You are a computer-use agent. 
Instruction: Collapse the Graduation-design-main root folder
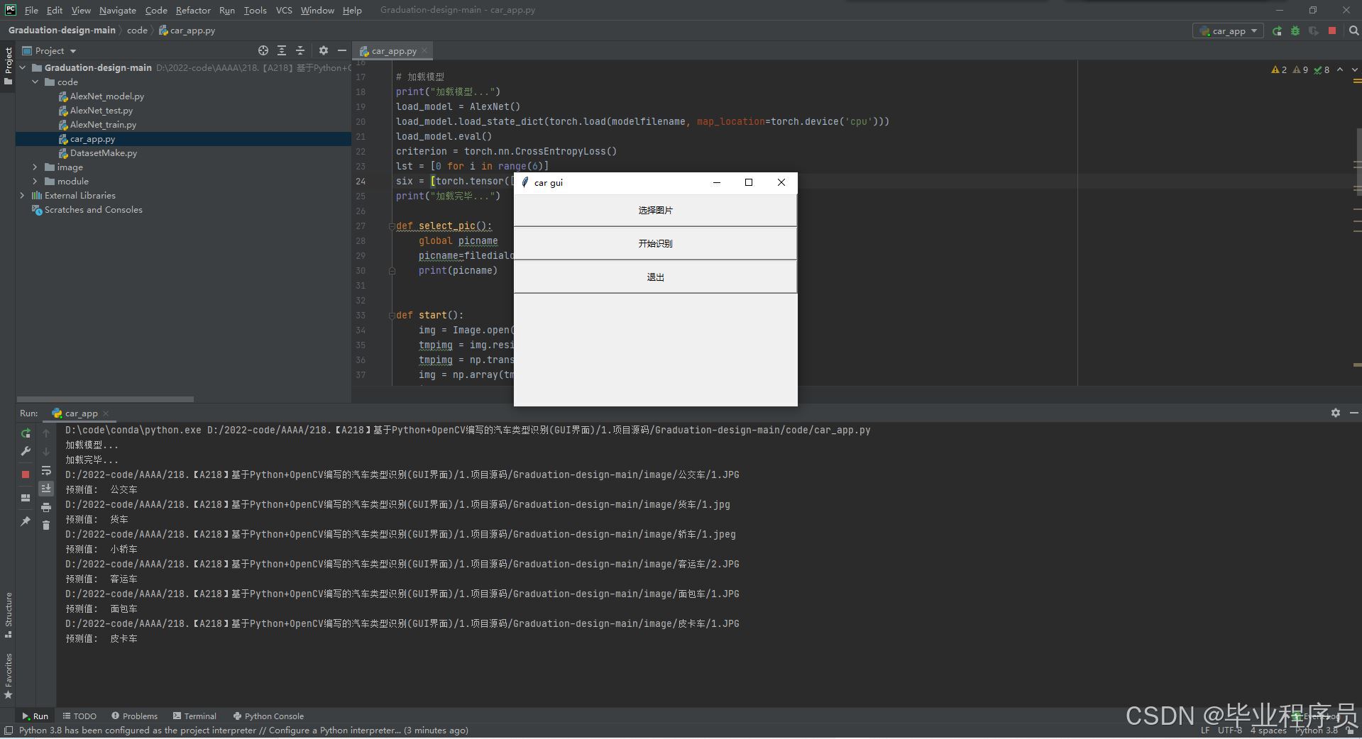(x=23, y=68)
